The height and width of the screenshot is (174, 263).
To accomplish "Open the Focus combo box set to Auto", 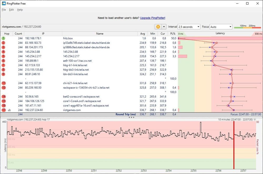I will [221, 27].
